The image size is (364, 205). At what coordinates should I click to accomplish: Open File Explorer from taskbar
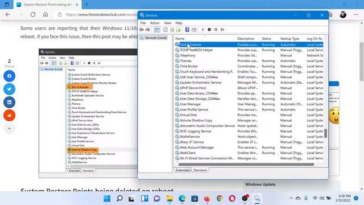169,199
